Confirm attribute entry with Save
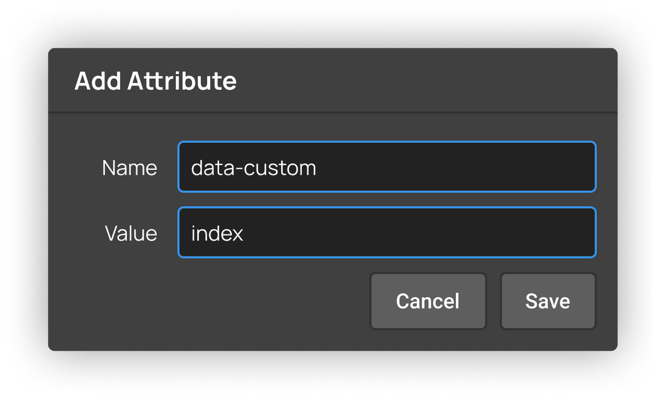The image size is (652, 399). (548, 301)
